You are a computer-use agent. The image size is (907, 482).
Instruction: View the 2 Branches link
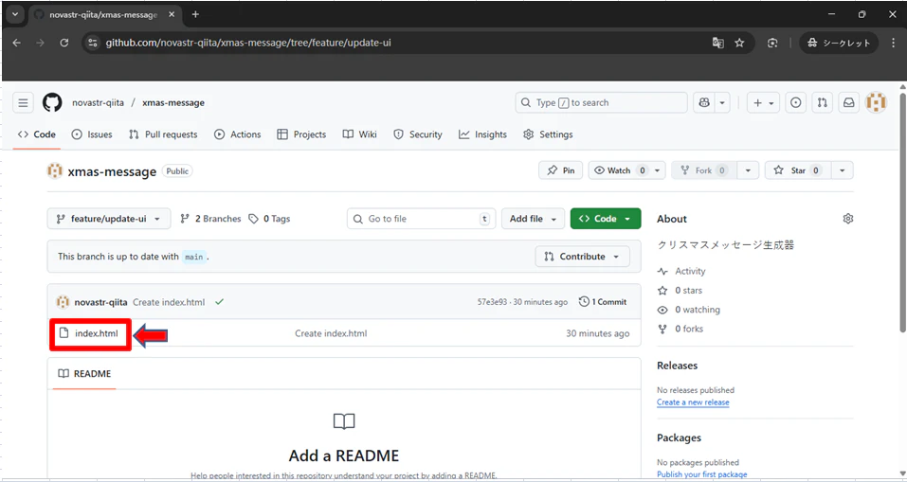210,219
